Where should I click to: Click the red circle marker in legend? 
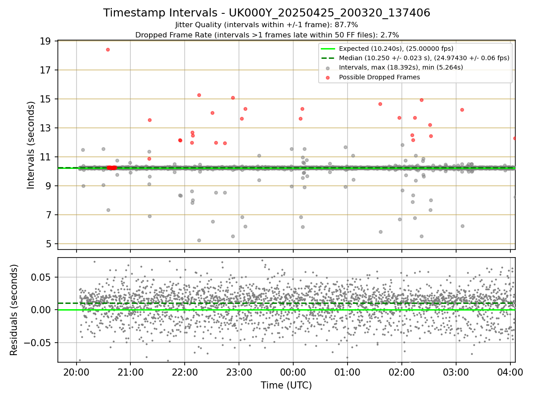click(328, 78)
